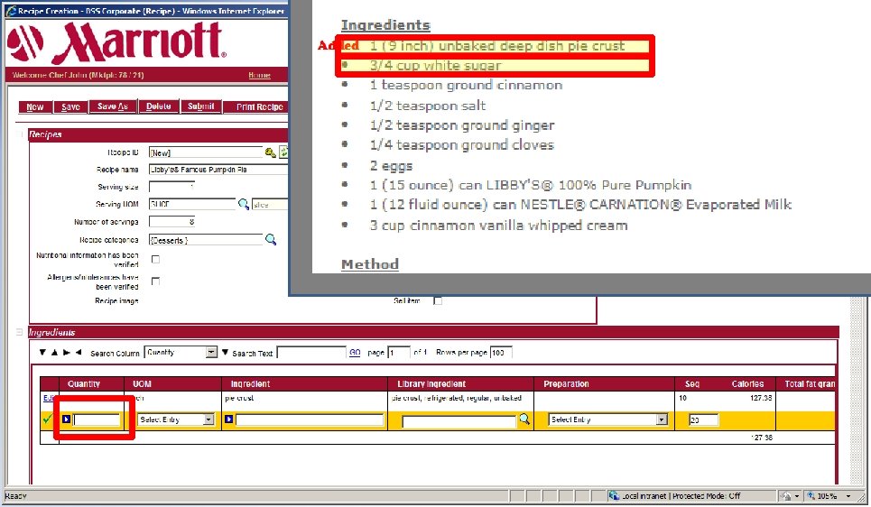Open the dropdown arrow beside security icon
The height and width of the screenshot is (507, 871).
(x=797, y=495)
